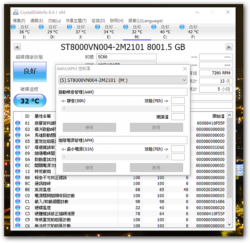Select the I: drive status icon
This screenshot has height=243, width=250.
point(13,27)
